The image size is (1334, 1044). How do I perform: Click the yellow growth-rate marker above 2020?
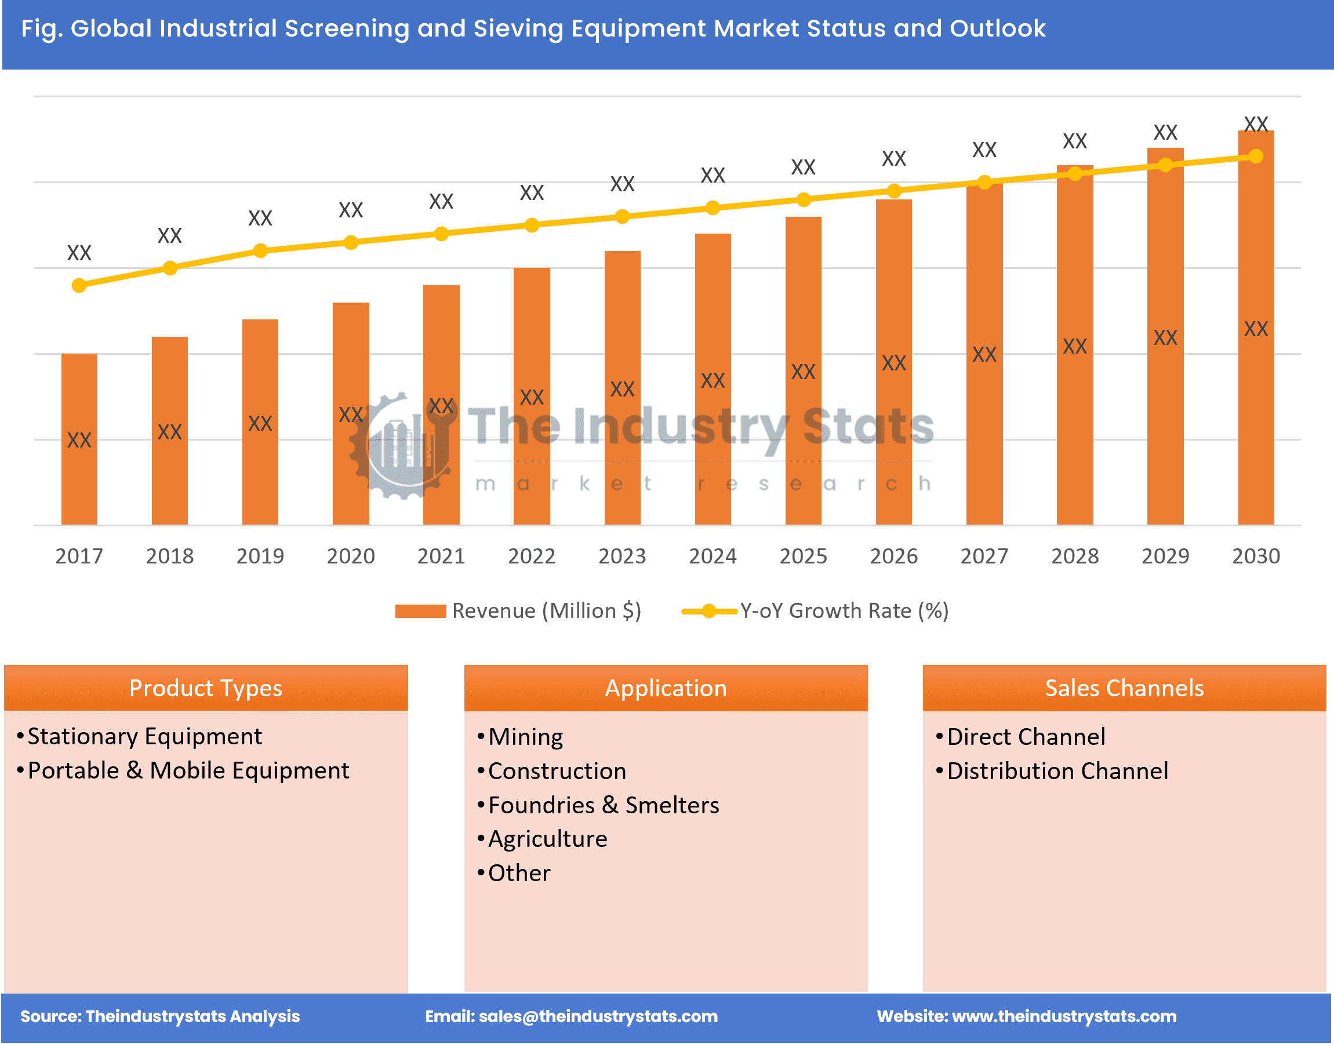(x=351, y=243)
